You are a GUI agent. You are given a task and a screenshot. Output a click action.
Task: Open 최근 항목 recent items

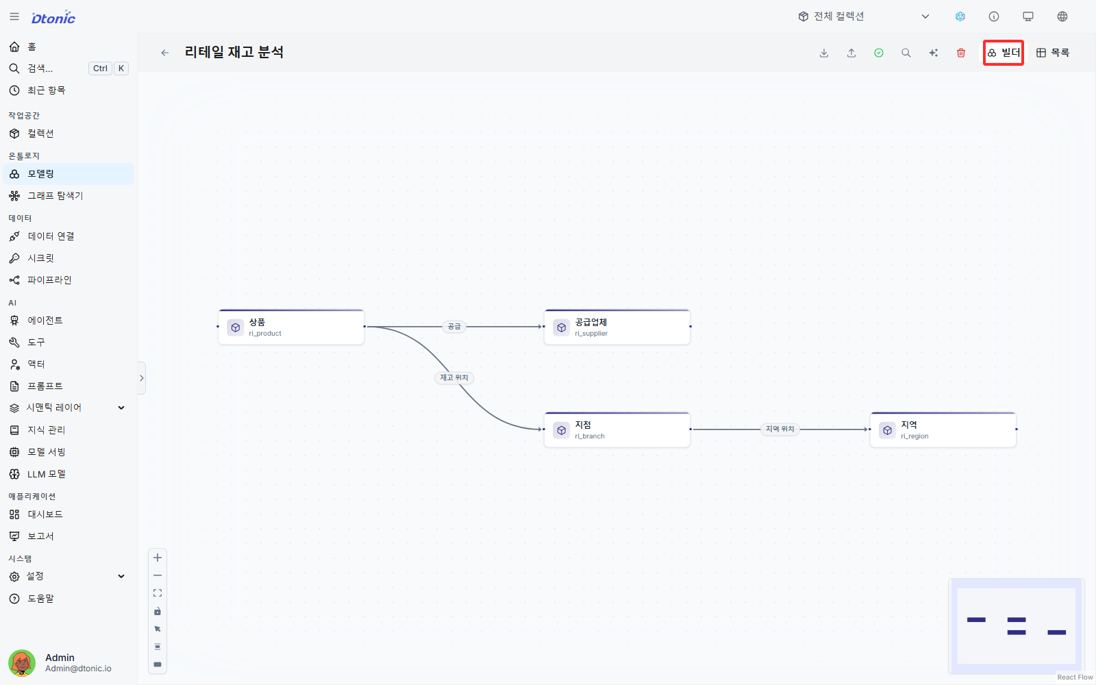click(x=68, y=90)
